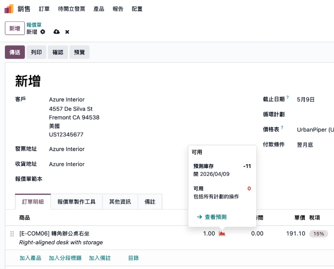
Task: Click the question mark beside 價格表
Action: [282, 127]
